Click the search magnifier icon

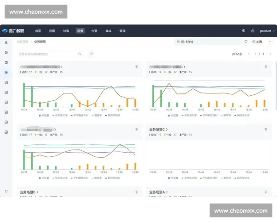80,54
